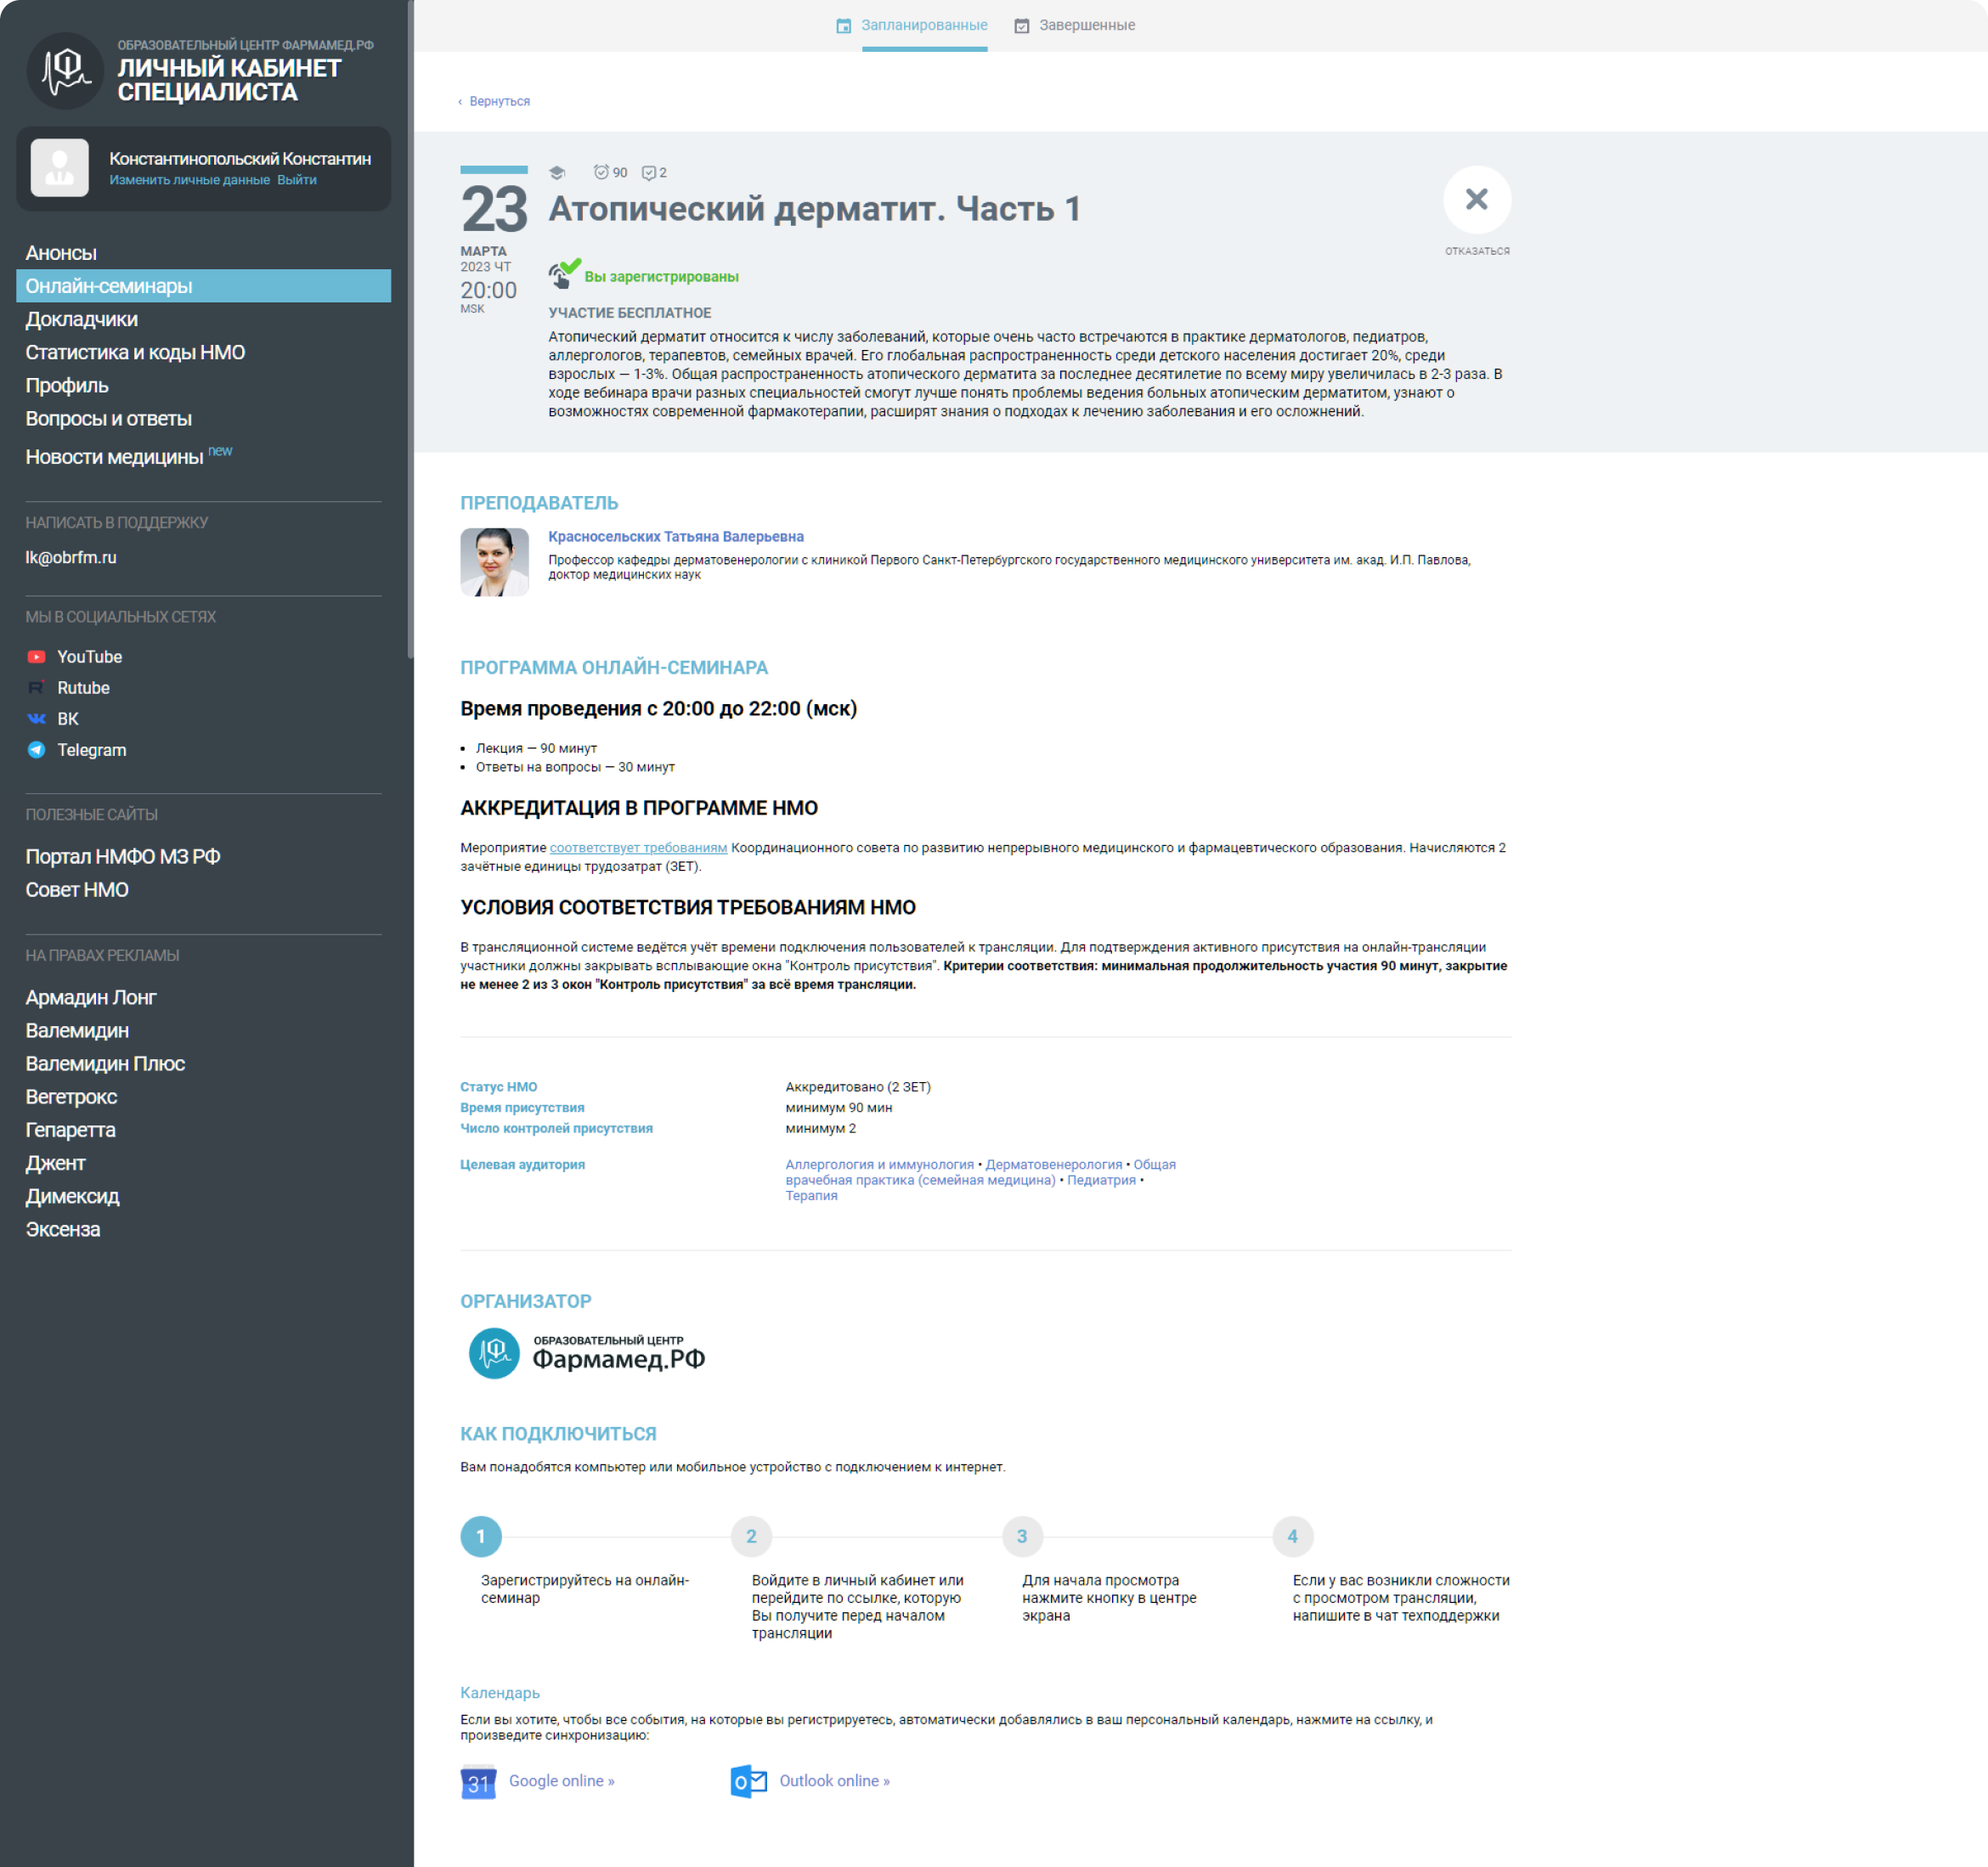1988x1867 pixels.
Task: Open the Telegram text link
Action: pyautogui.click(x=92, y=750)
